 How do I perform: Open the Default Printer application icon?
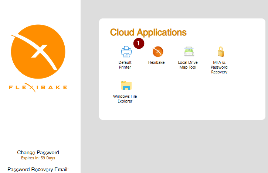point(126,52)
